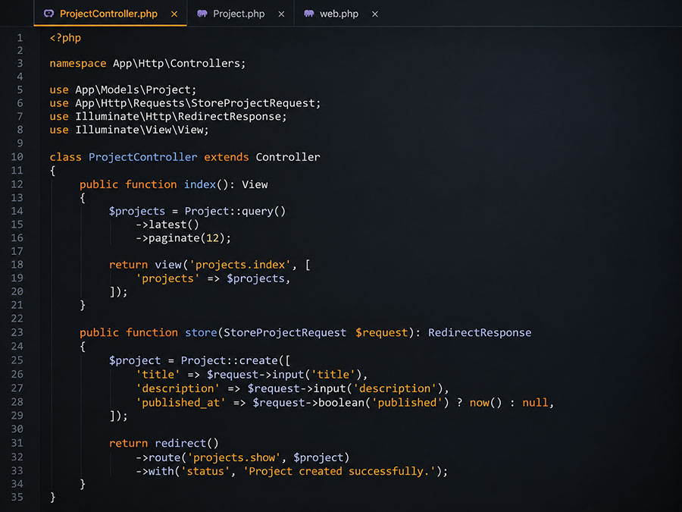Screen dimensions: 682x512
Task: Click the StoreProjectRequest import line
Action: [x=185, y=103]
